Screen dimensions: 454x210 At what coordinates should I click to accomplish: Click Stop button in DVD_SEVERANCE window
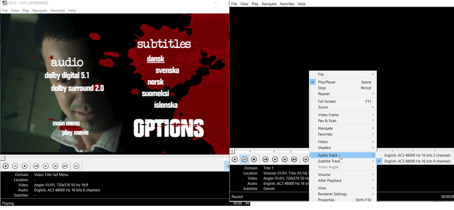click(x=24, y=166)
